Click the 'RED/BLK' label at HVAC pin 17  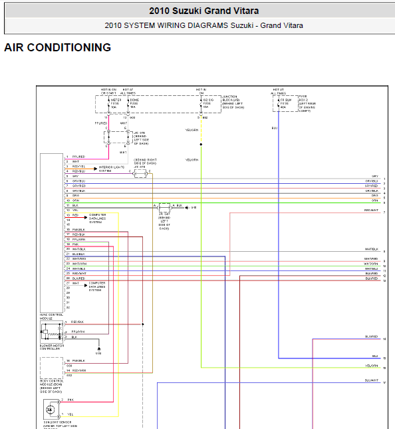coord(78,234)
